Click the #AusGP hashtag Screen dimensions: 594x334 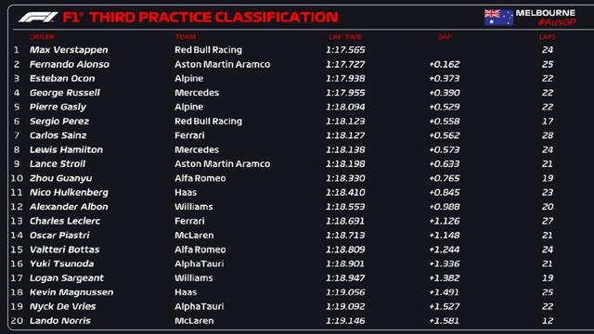(557, 22)
